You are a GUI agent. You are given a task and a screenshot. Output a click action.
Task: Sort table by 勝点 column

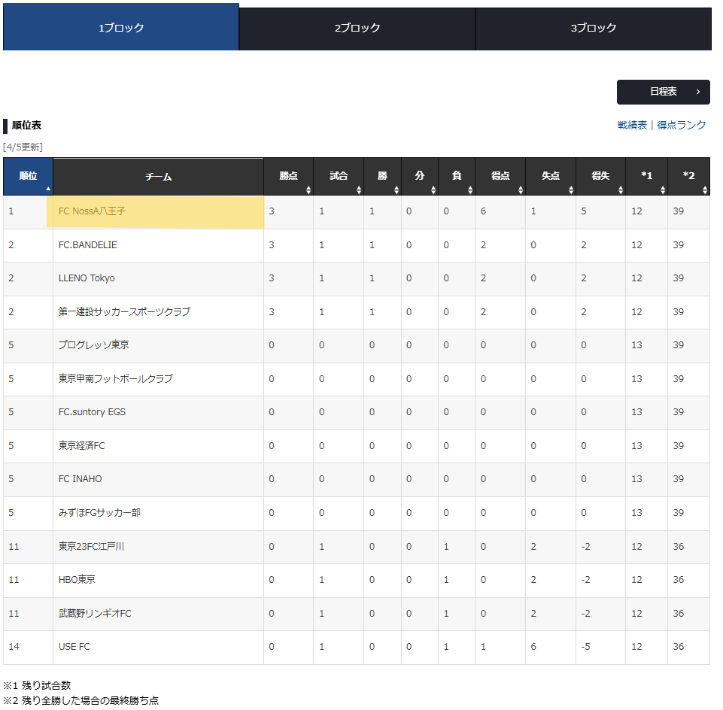pos(288,177)
